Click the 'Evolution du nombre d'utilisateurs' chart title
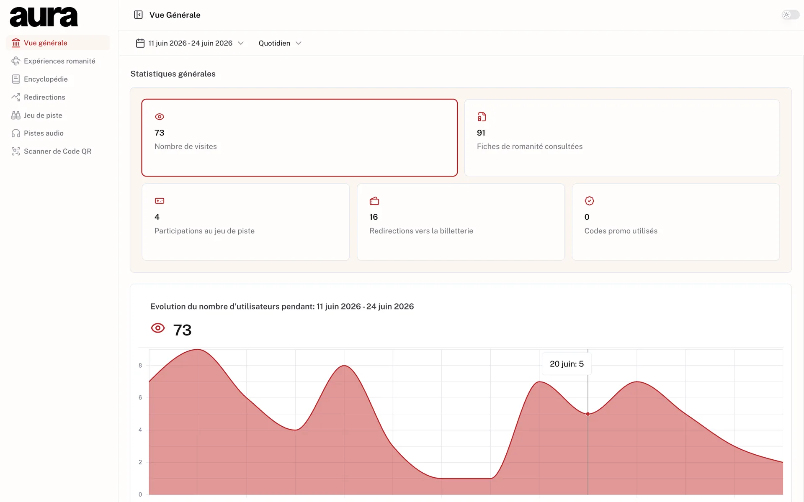Image resolution: width=804 pixels, height=502 pixels. [x=282, y=307]
